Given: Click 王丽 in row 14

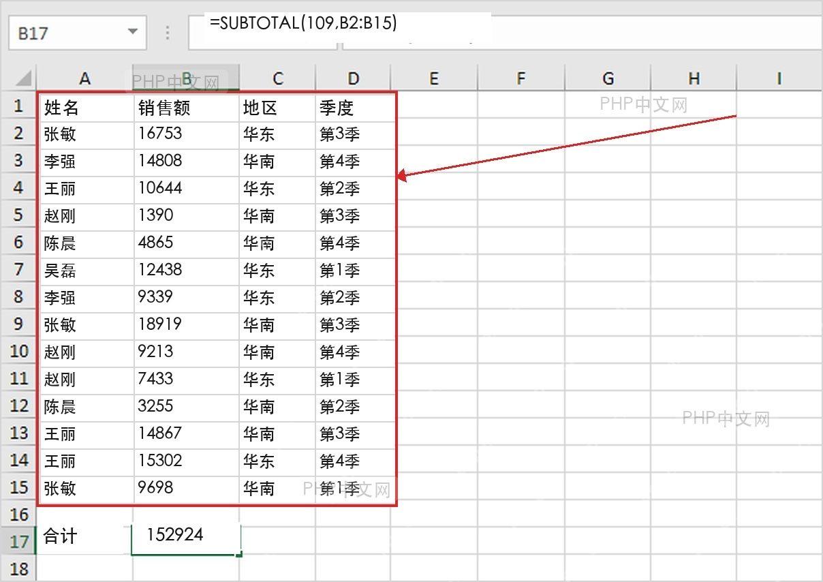Looking at the screenshot, I should tap(85, 461).
